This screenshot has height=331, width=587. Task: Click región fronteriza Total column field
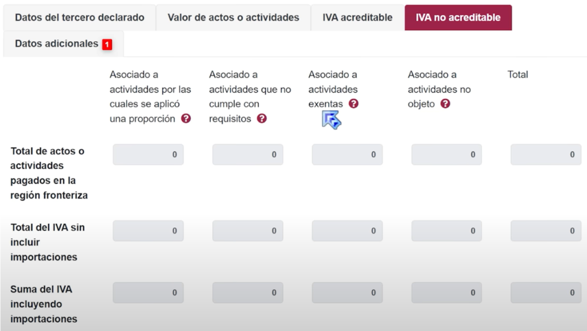[546, 154]
